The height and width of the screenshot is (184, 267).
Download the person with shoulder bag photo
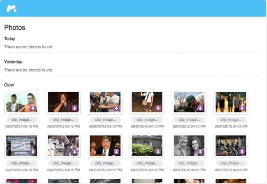158,108
